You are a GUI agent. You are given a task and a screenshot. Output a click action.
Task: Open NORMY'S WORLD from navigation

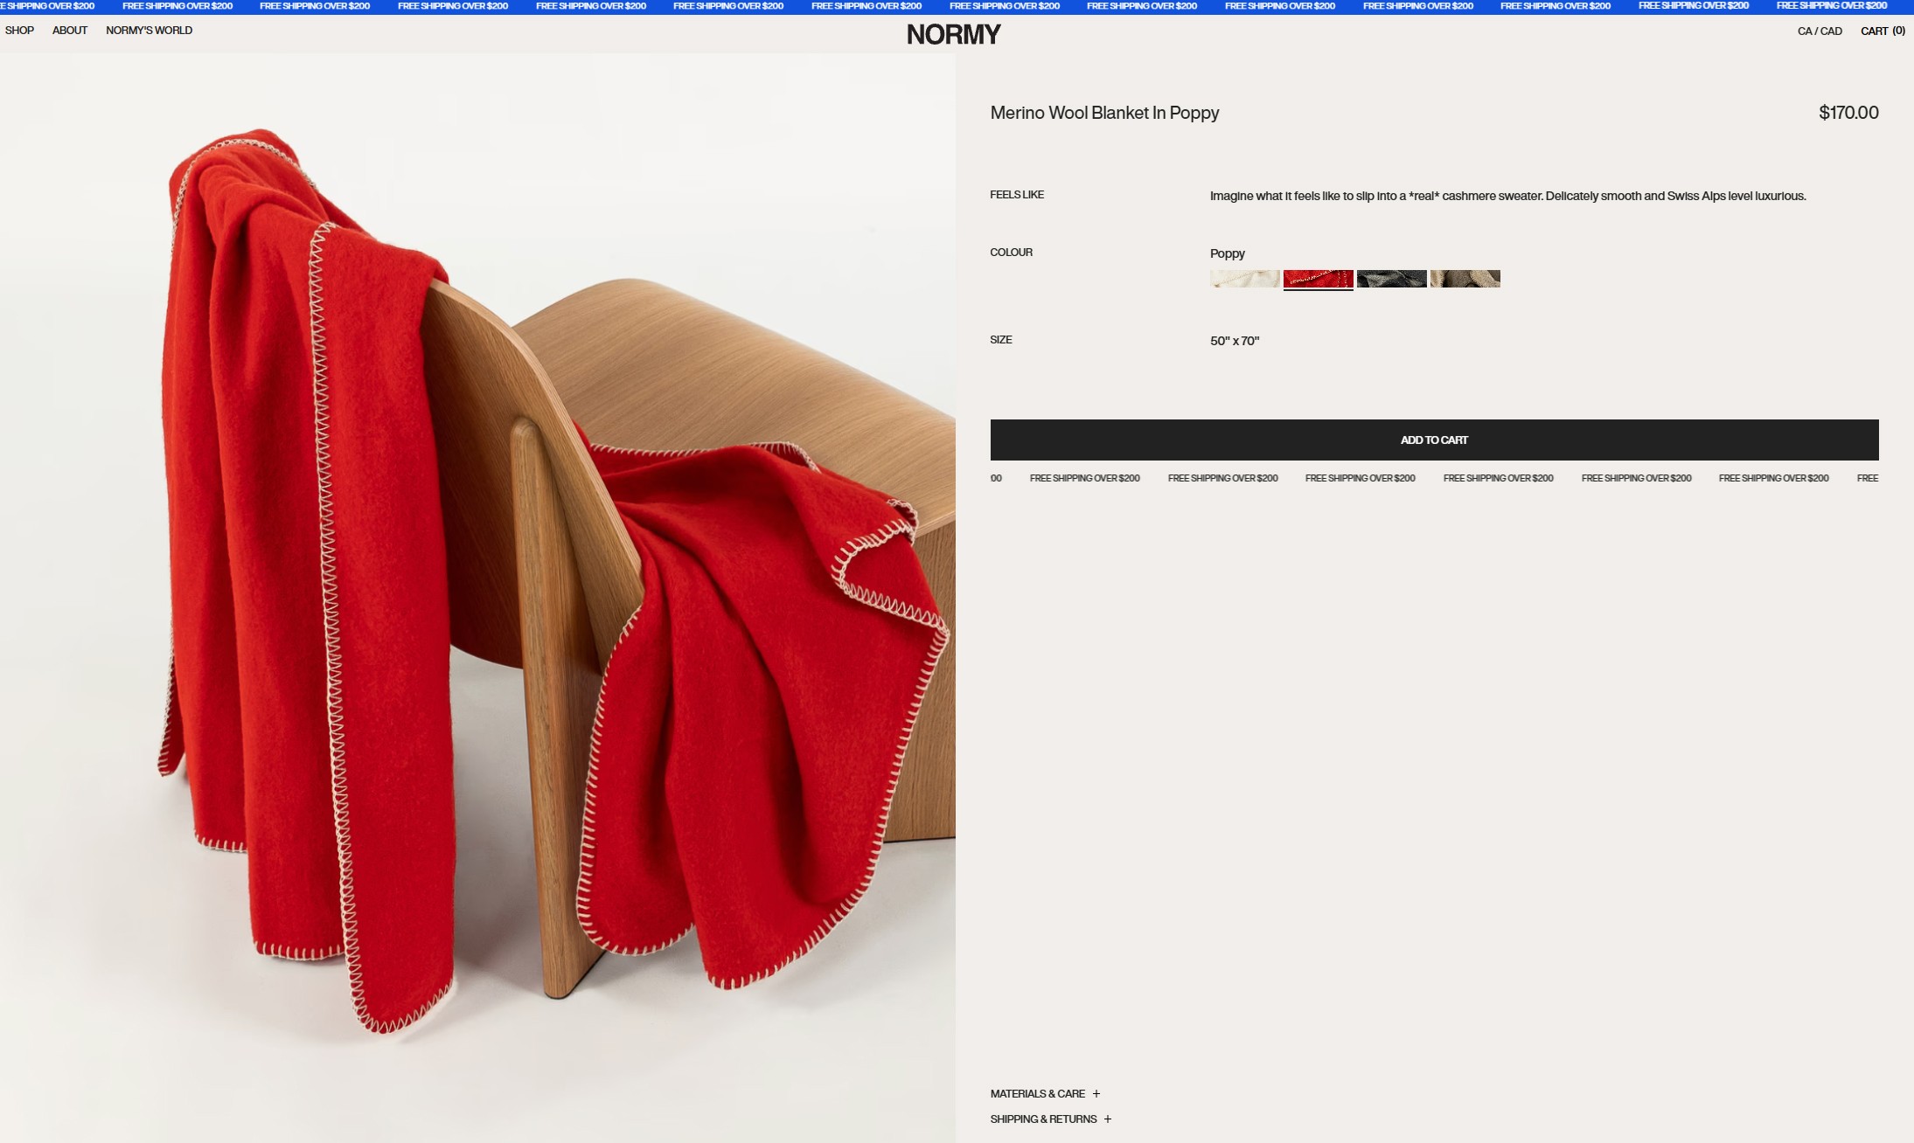click(x=149, y=31)
